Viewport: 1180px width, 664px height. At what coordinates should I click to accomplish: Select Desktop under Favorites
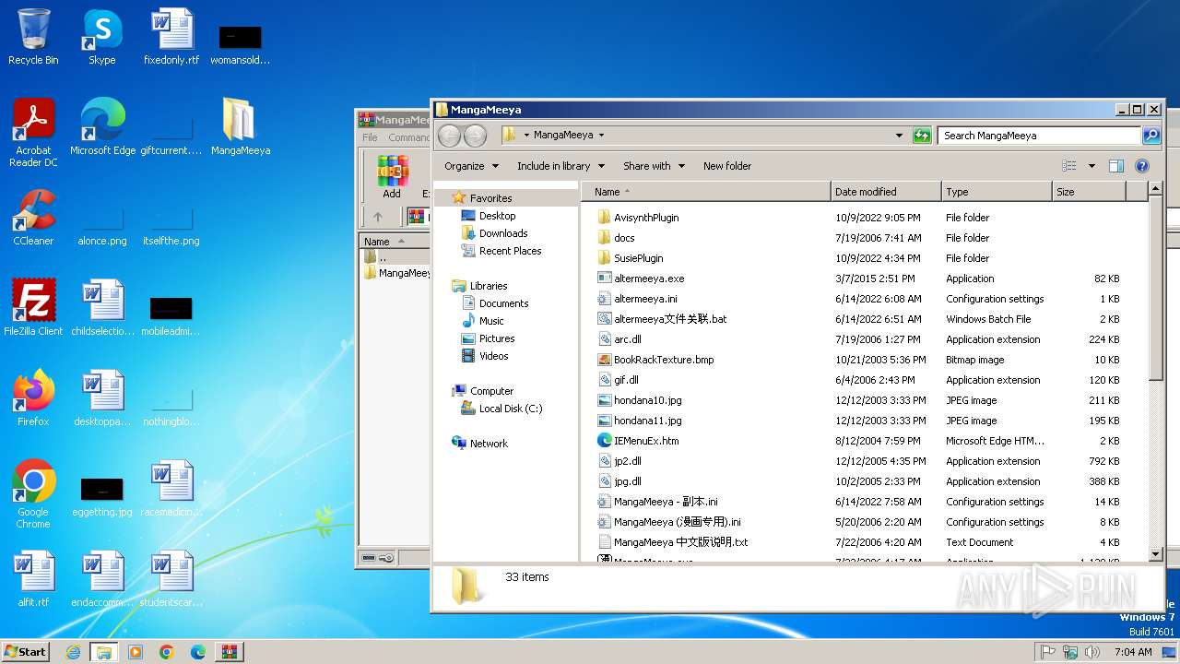497,216
